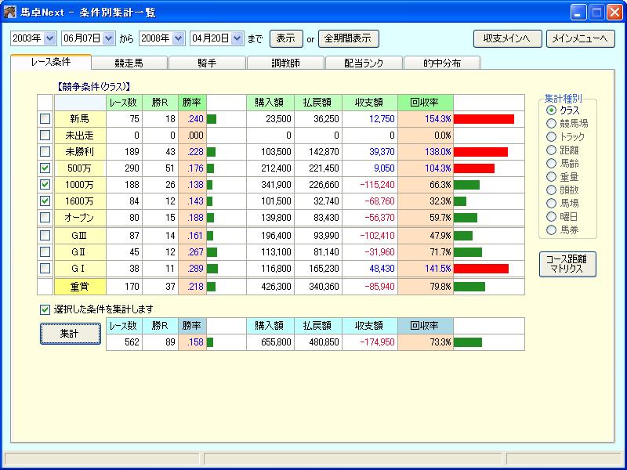
Task: Uncheck the 500万 class checkbox
Action: pyautogui.click(x=45, y=168)
